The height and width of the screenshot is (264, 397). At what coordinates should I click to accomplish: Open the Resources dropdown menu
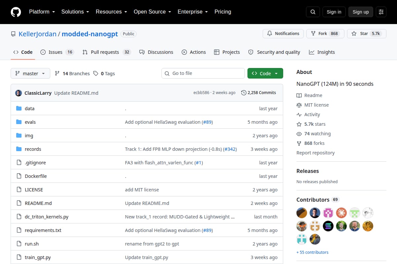(x=111, y=12)
